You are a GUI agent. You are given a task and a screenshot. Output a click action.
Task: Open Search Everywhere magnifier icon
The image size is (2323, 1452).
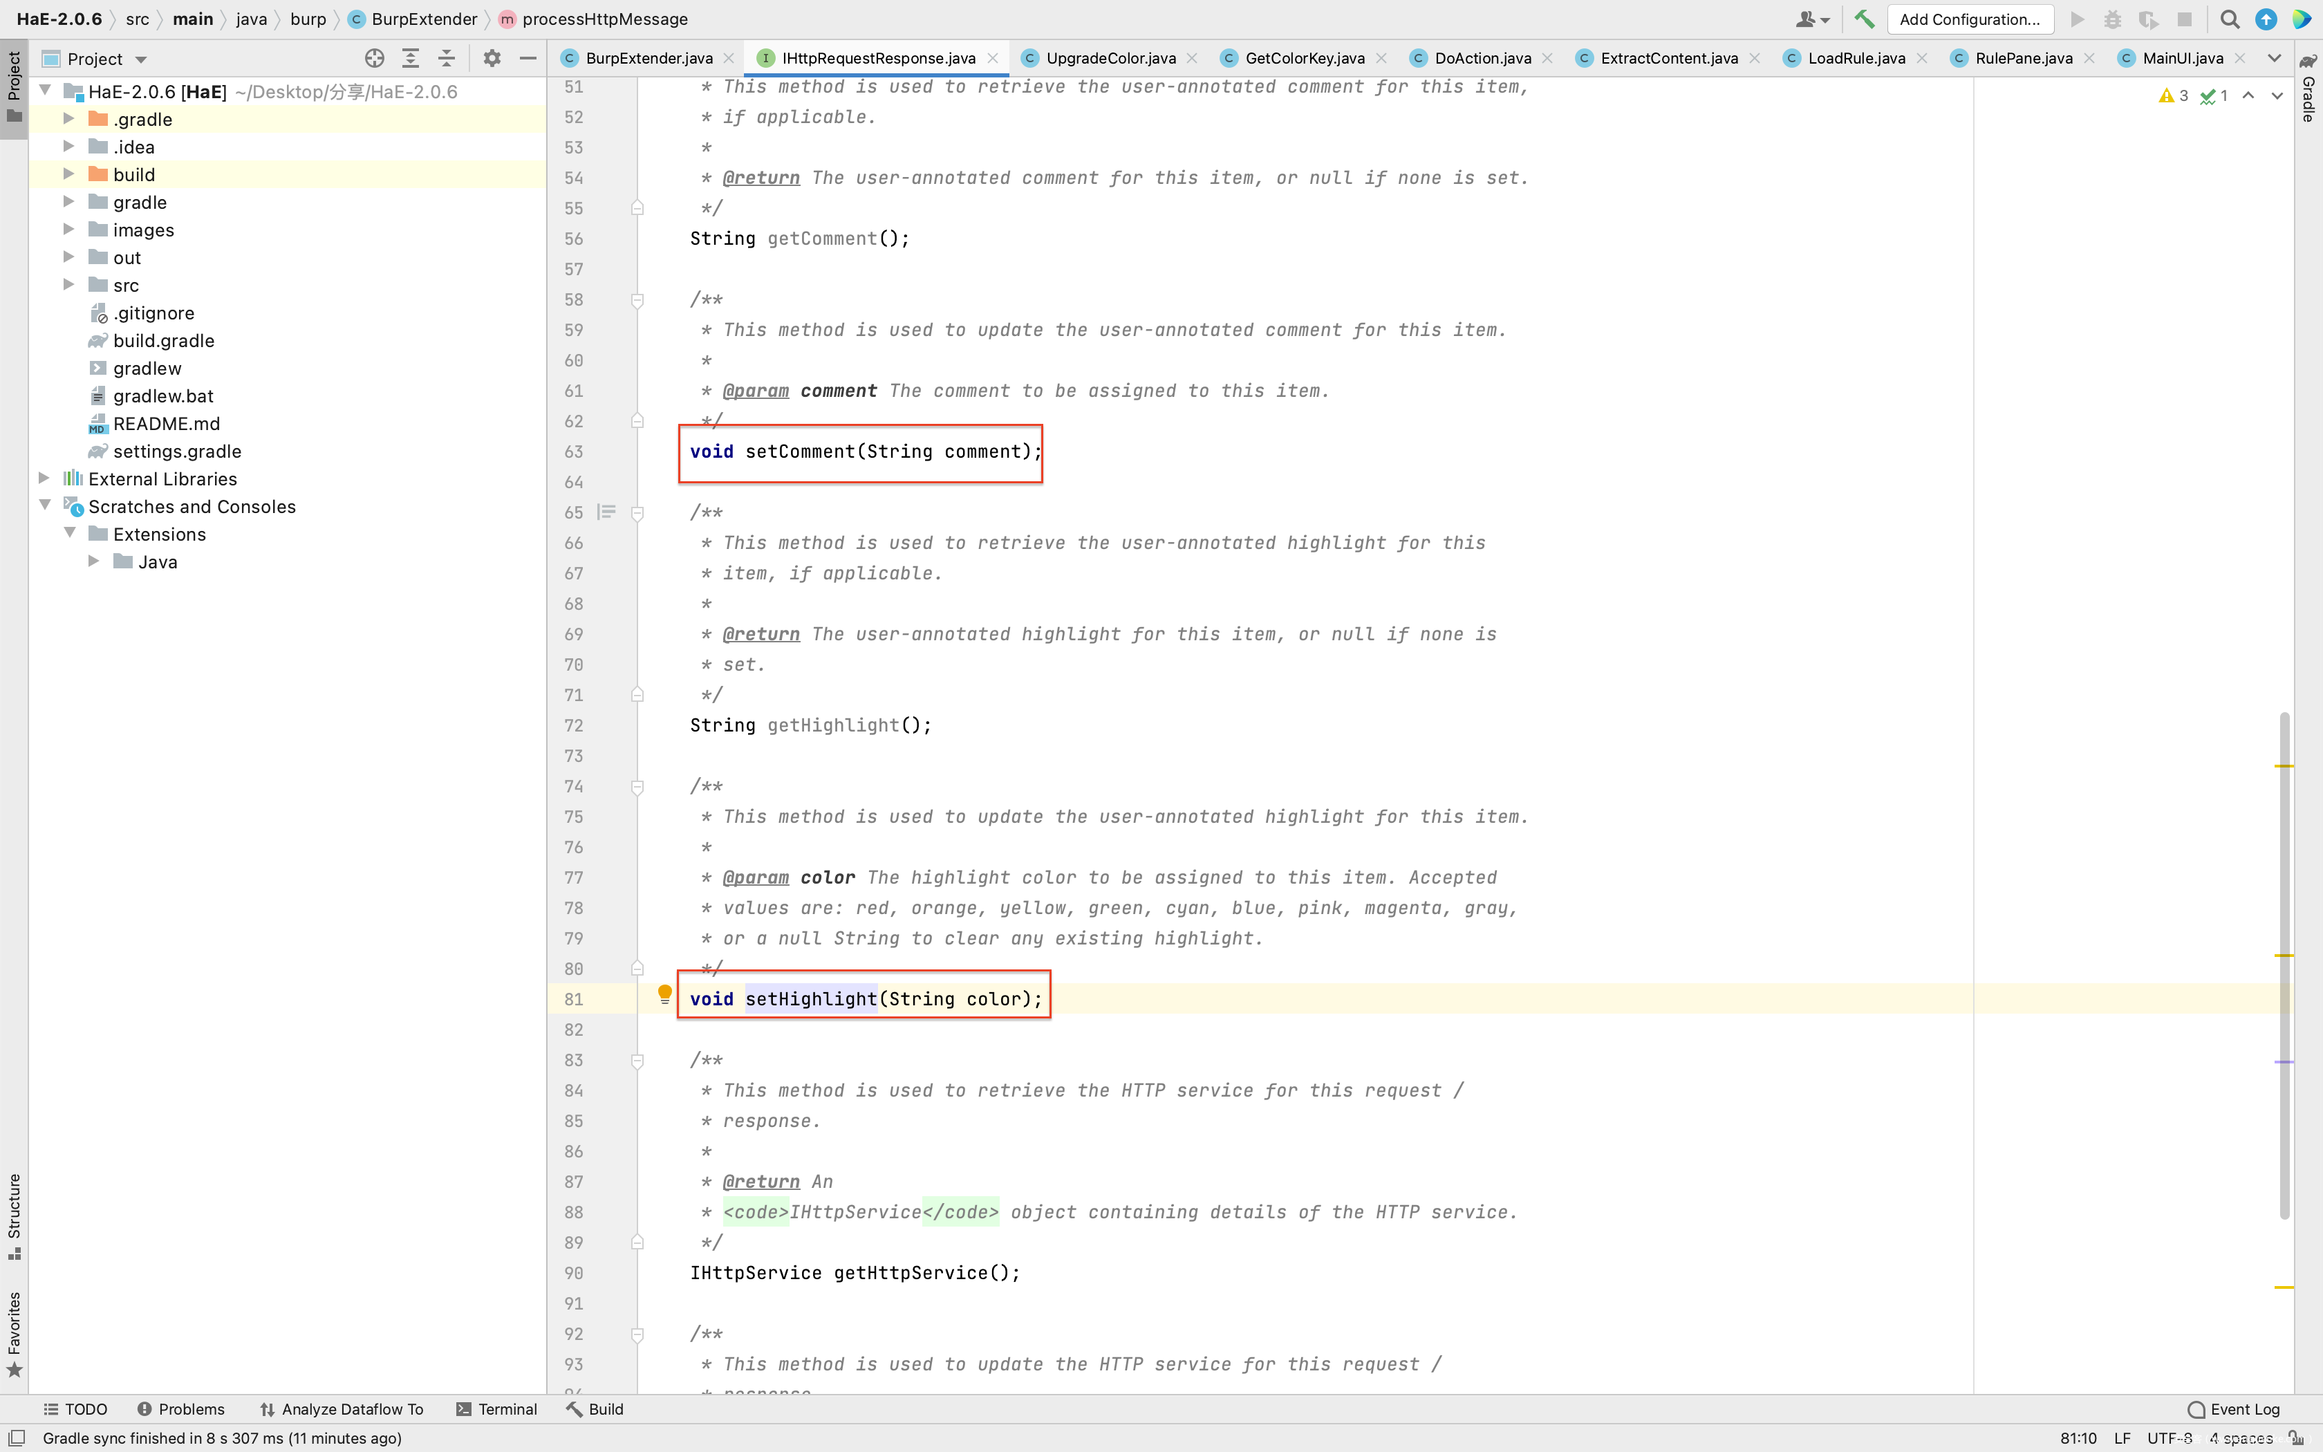pos(2229,19)
